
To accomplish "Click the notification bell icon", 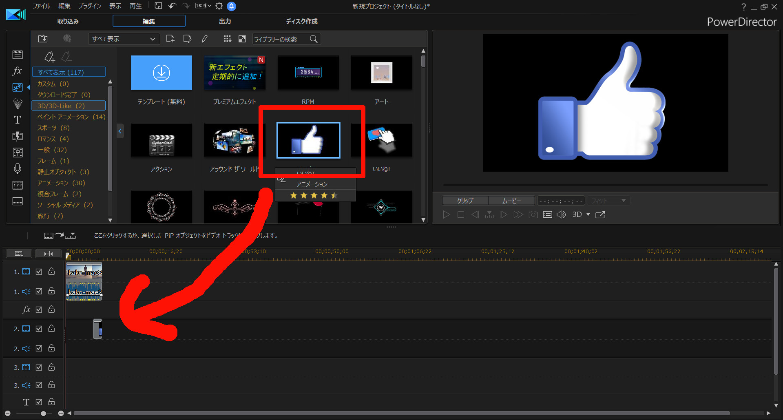I will 231,6.
